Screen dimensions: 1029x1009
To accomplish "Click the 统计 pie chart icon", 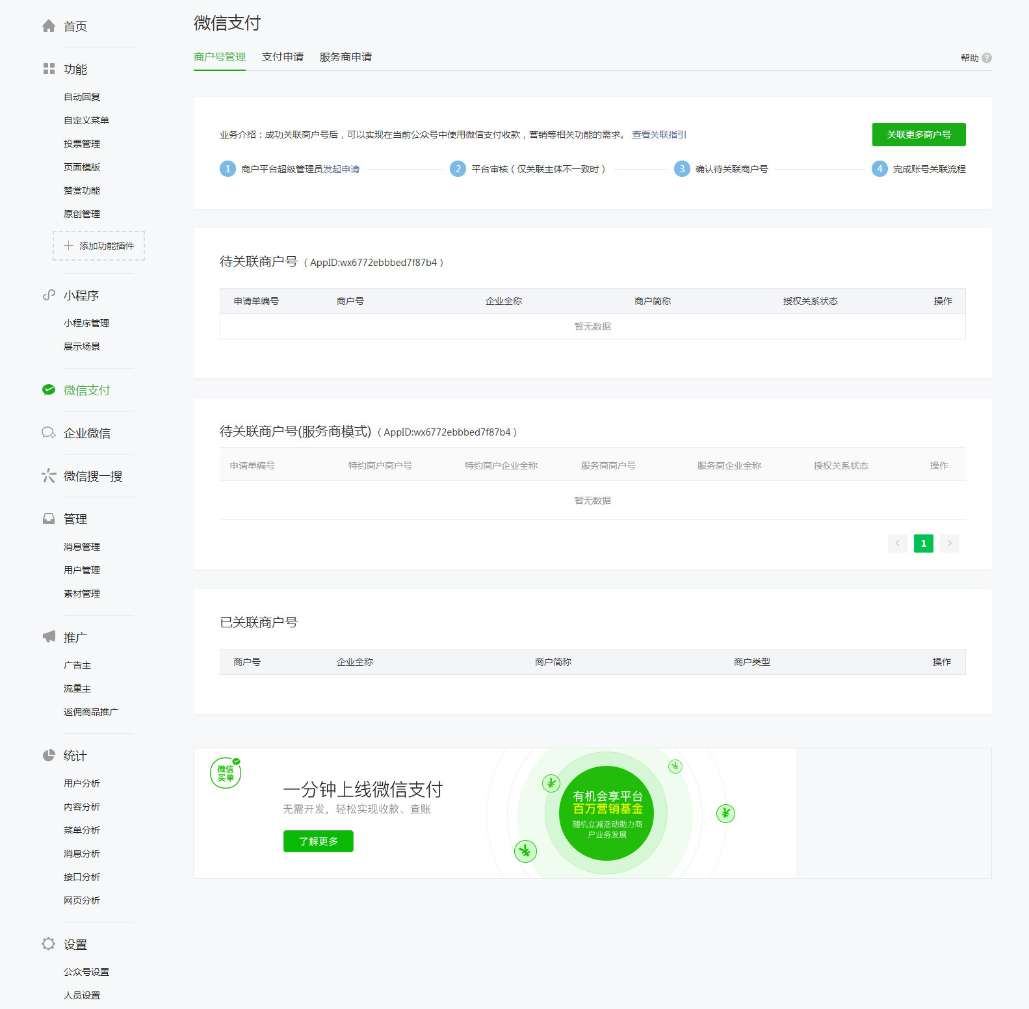I will pos(49,755).
